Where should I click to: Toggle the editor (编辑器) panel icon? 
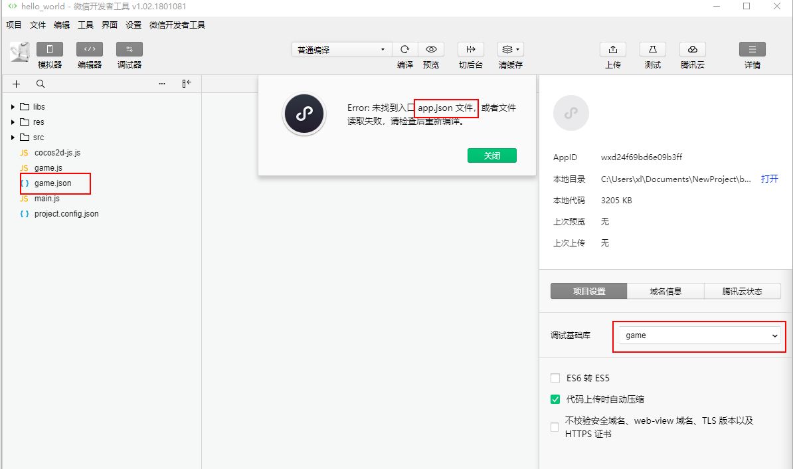[90, 49]
